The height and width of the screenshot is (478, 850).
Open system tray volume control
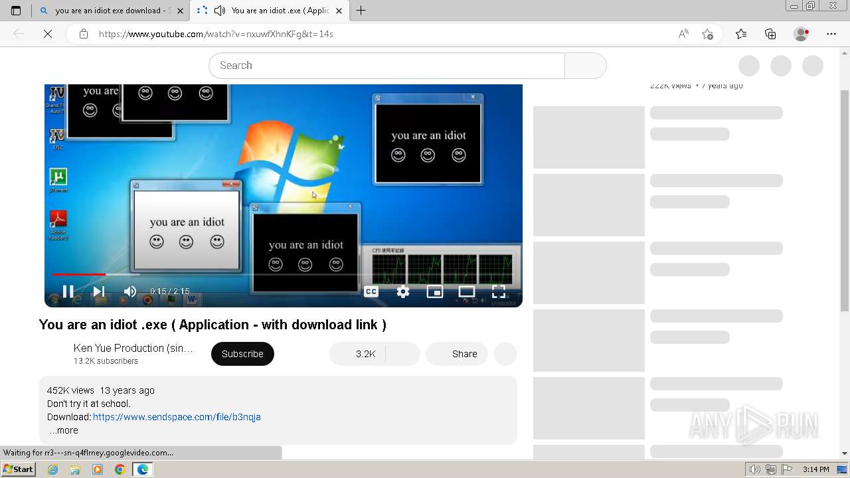[x=755, y=469]
